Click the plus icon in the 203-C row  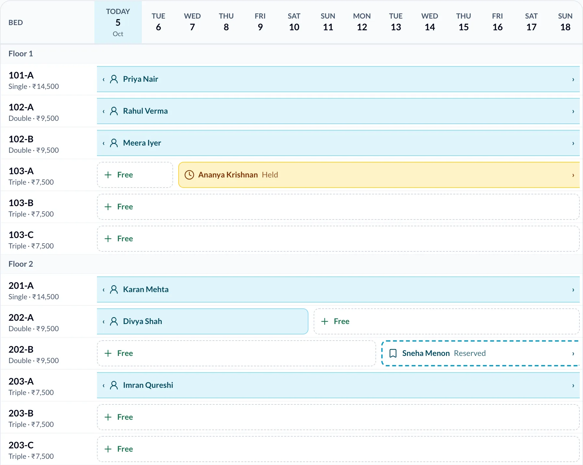coord(108,449)
